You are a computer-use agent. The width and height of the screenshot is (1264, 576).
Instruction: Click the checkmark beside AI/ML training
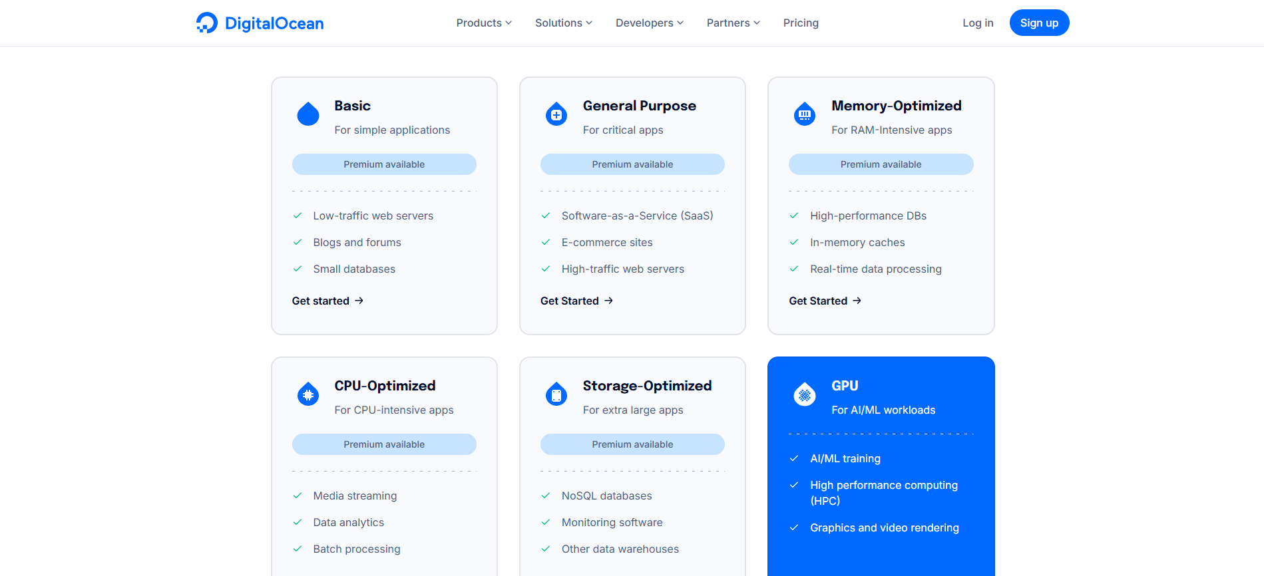pos(794,458)
